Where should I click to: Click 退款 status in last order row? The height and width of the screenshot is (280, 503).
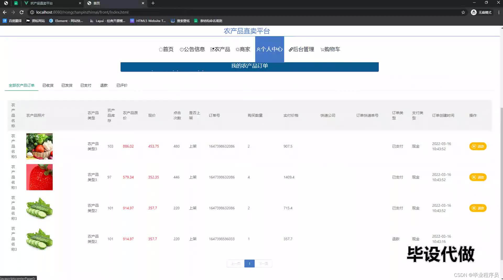[x=396, y=239]
